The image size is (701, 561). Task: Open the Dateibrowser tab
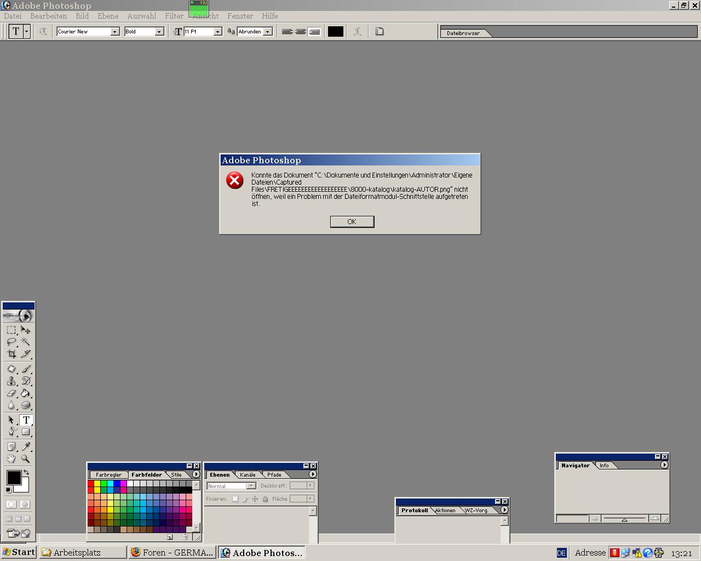click(x=463, y=33)
